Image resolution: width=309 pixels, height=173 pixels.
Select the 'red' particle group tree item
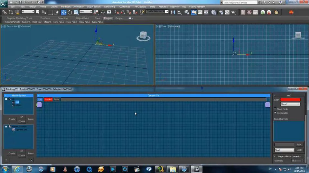tap(17, 102)
